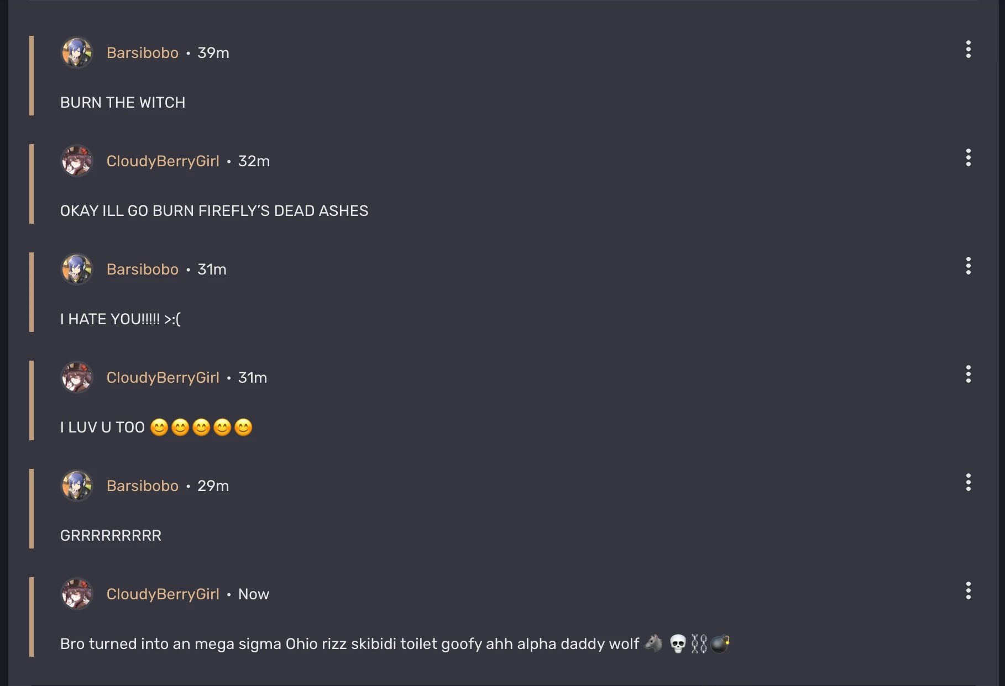Click Barsibobo's avatar beside I HATE YOU!!!!!
Image resolution: width=1005 pixels, height=686 pixels.
tap(77, 269)
